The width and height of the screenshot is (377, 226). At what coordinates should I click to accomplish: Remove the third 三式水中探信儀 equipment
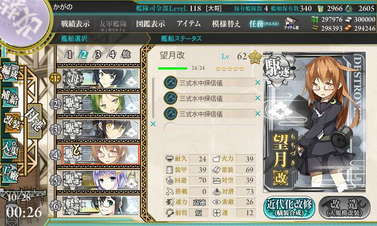tap(258, 113)
